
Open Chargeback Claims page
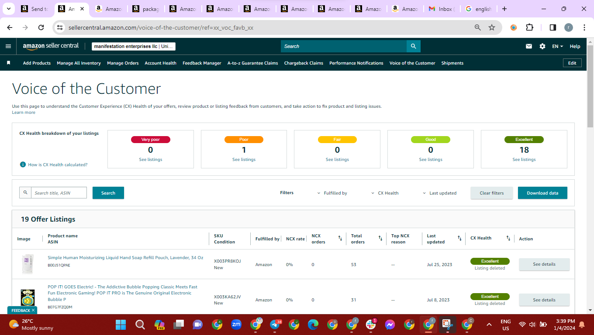(x=304, y=63)
